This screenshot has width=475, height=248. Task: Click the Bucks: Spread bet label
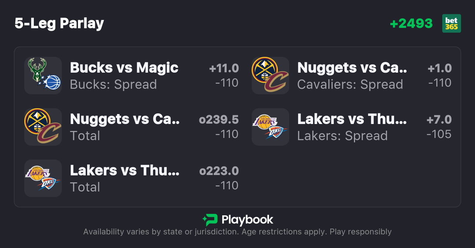pos(113,84)
